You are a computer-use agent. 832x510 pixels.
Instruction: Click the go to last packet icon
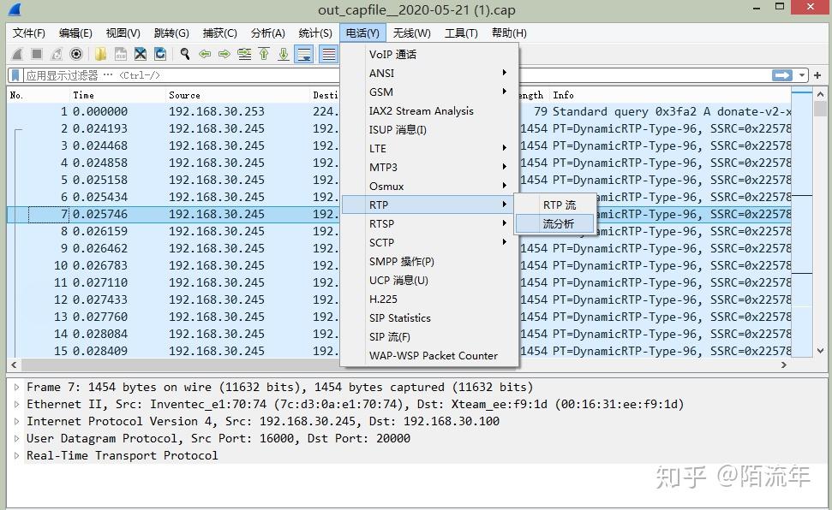tap(284, 54)
